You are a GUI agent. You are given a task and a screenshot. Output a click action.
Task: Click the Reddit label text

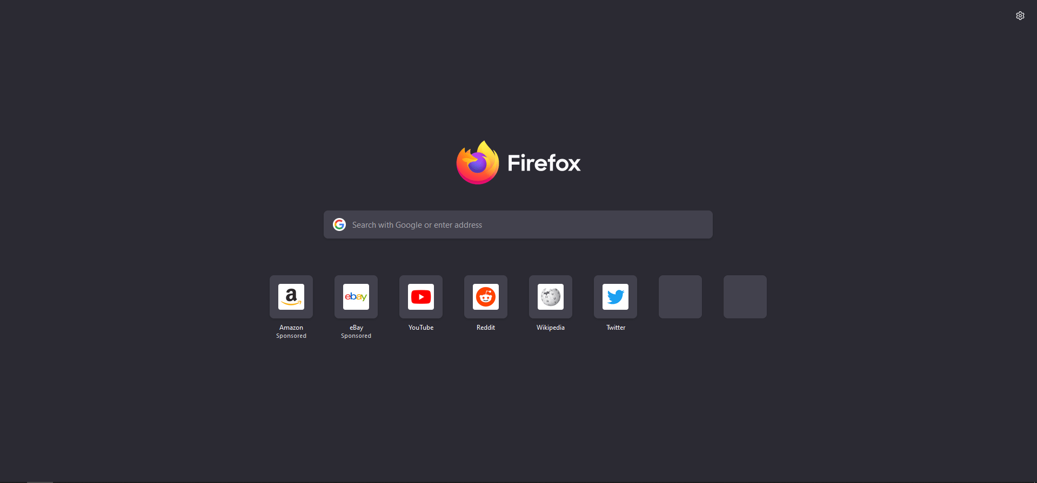tap(486, 328)
